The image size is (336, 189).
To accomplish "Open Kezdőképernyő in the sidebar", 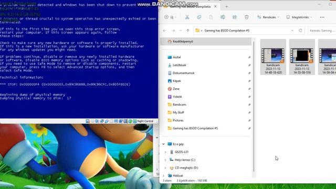I will tap(206, 41).
